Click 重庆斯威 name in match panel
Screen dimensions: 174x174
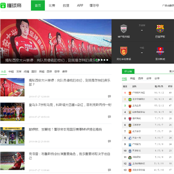pos(160,59)
